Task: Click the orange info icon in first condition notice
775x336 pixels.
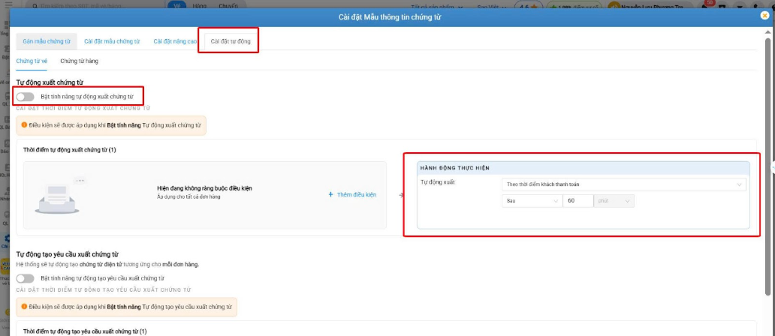Action: [x=24, y=125]
